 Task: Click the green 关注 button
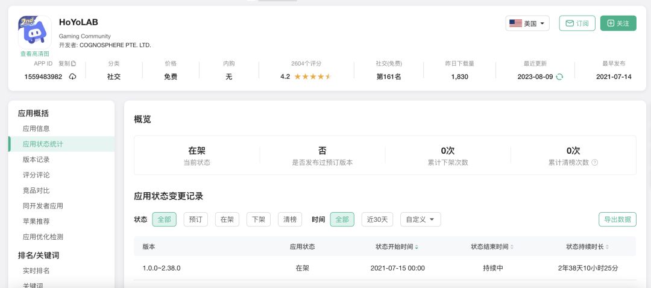tap(618, 23)
